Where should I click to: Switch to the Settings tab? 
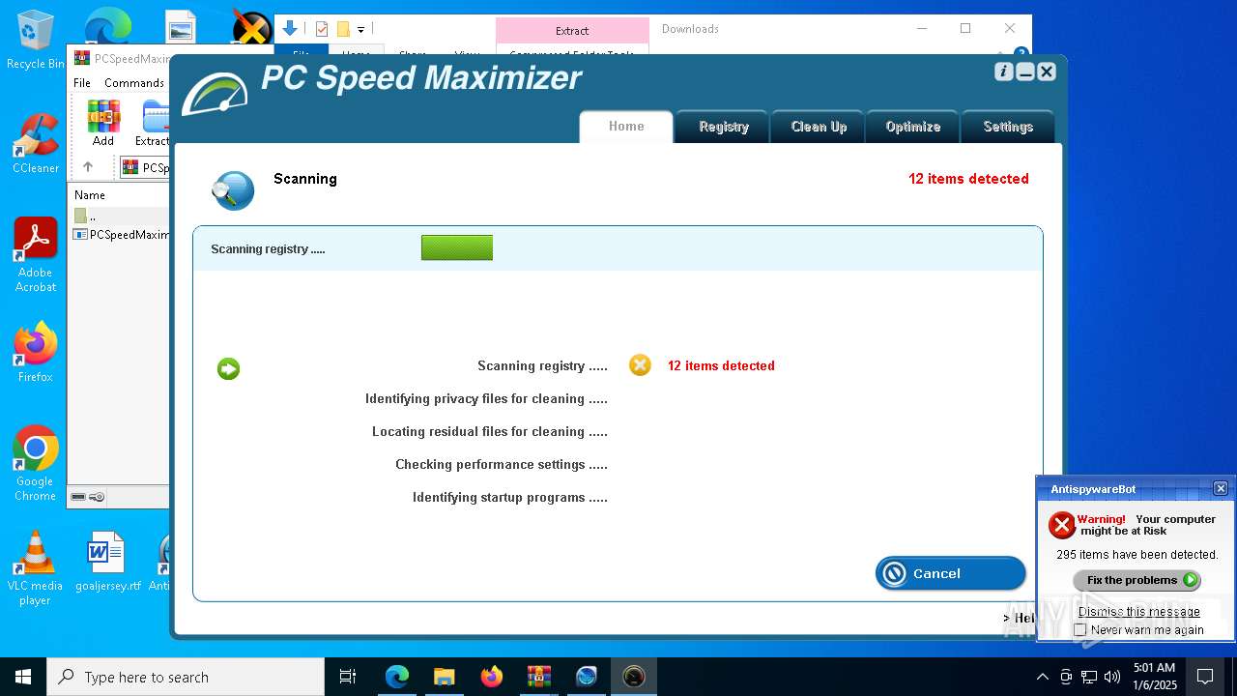(x=1008, y=127)
